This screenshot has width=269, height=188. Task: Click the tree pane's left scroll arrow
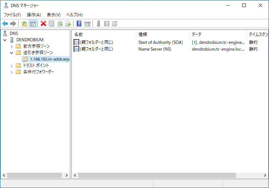point(4,175)
